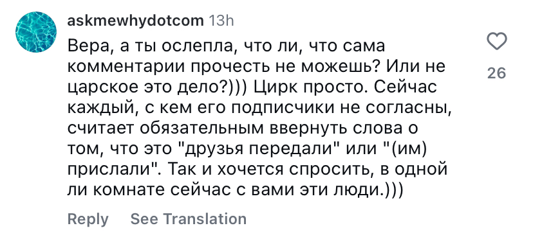Open askmewhydotcom's teal water avatar

click(35, 32)
